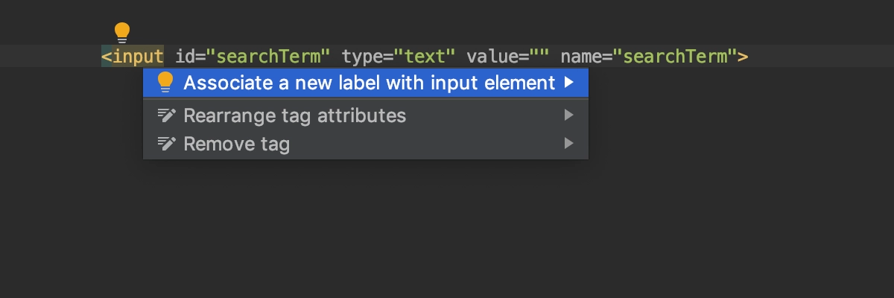Expand the submenu arrow for Remove tag
Image resolution: width=894 pixels, height=298 pixels.
point(569,144)
